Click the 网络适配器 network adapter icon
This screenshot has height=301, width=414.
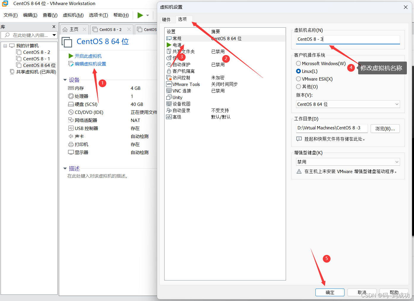point(71,120)
